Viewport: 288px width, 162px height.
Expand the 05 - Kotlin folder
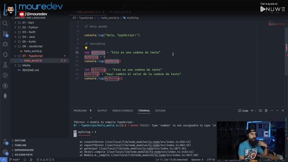[x=40, y=41]
